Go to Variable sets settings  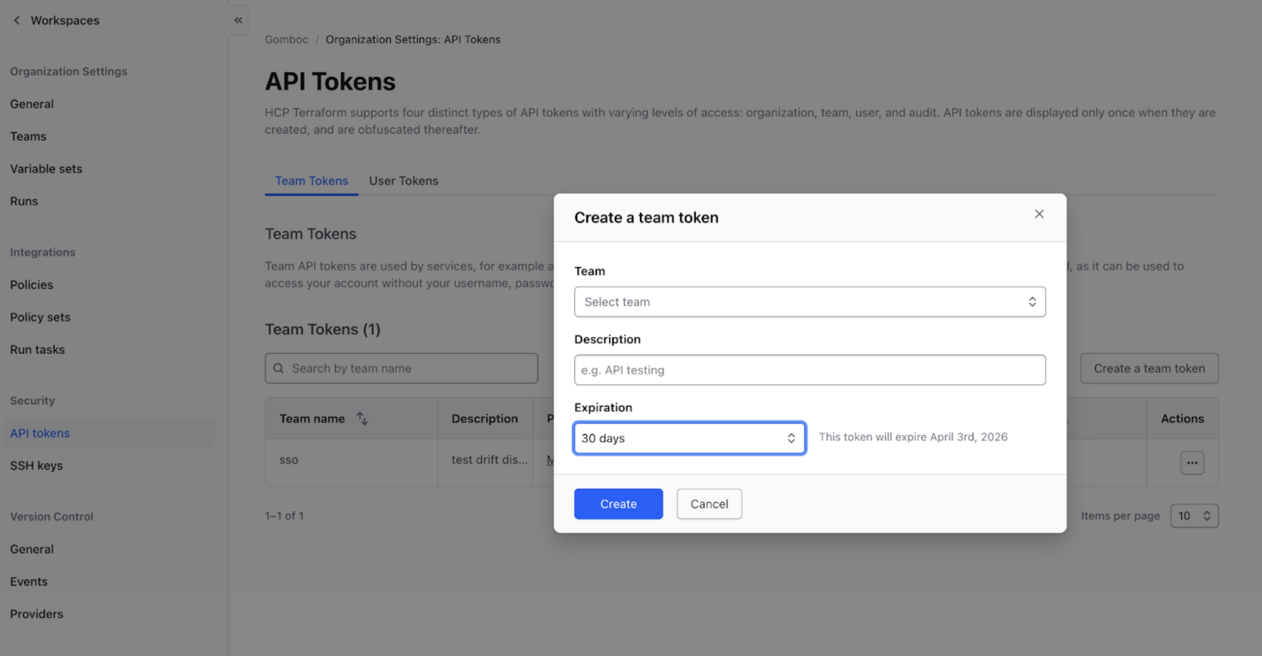[x=46, y=168]
